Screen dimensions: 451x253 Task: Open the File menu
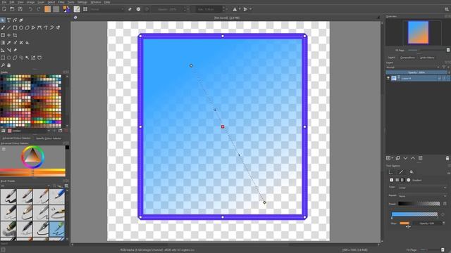(4, 2)
